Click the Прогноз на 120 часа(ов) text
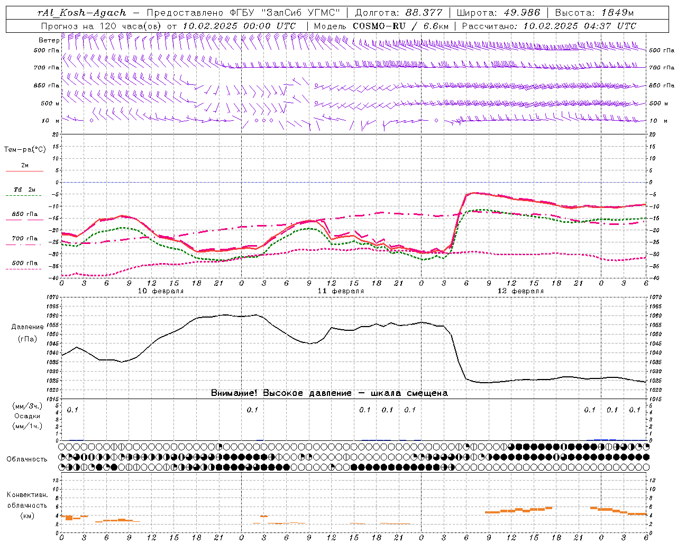 [x=102, y=26]
